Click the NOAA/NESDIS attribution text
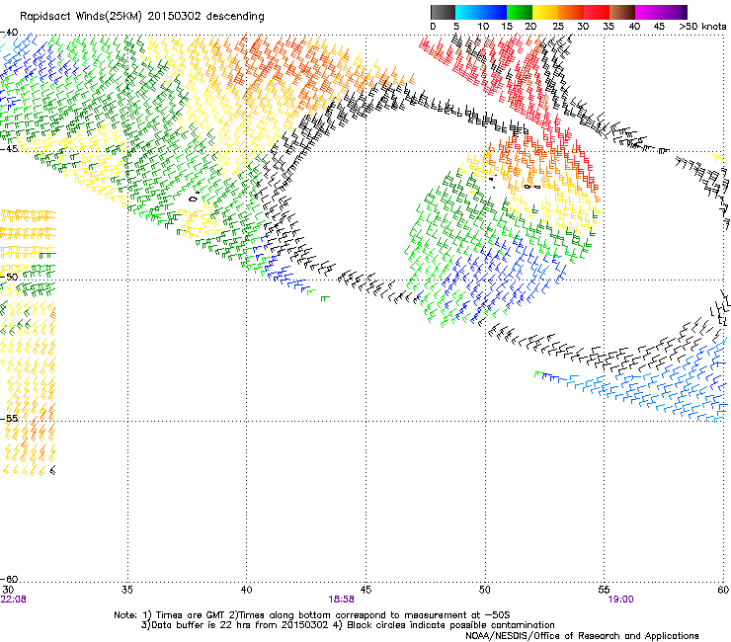Viewport: 731px width, 642px height. coord(582,636)
